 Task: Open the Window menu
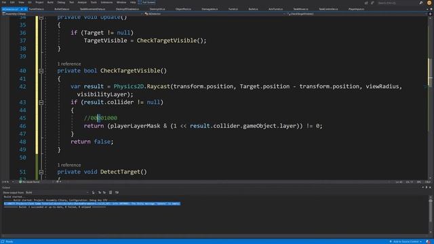(x=121, y=2)
